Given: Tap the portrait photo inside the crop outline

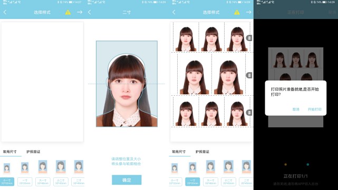Looking at the screenshot, I should tap(127, 84).
